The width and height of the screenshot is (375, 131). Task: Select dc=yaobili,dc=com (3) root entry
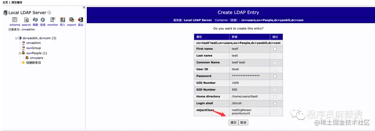point(40,38)
